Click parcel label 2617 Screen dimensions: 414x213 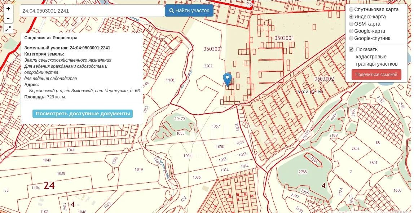(334, 117)
